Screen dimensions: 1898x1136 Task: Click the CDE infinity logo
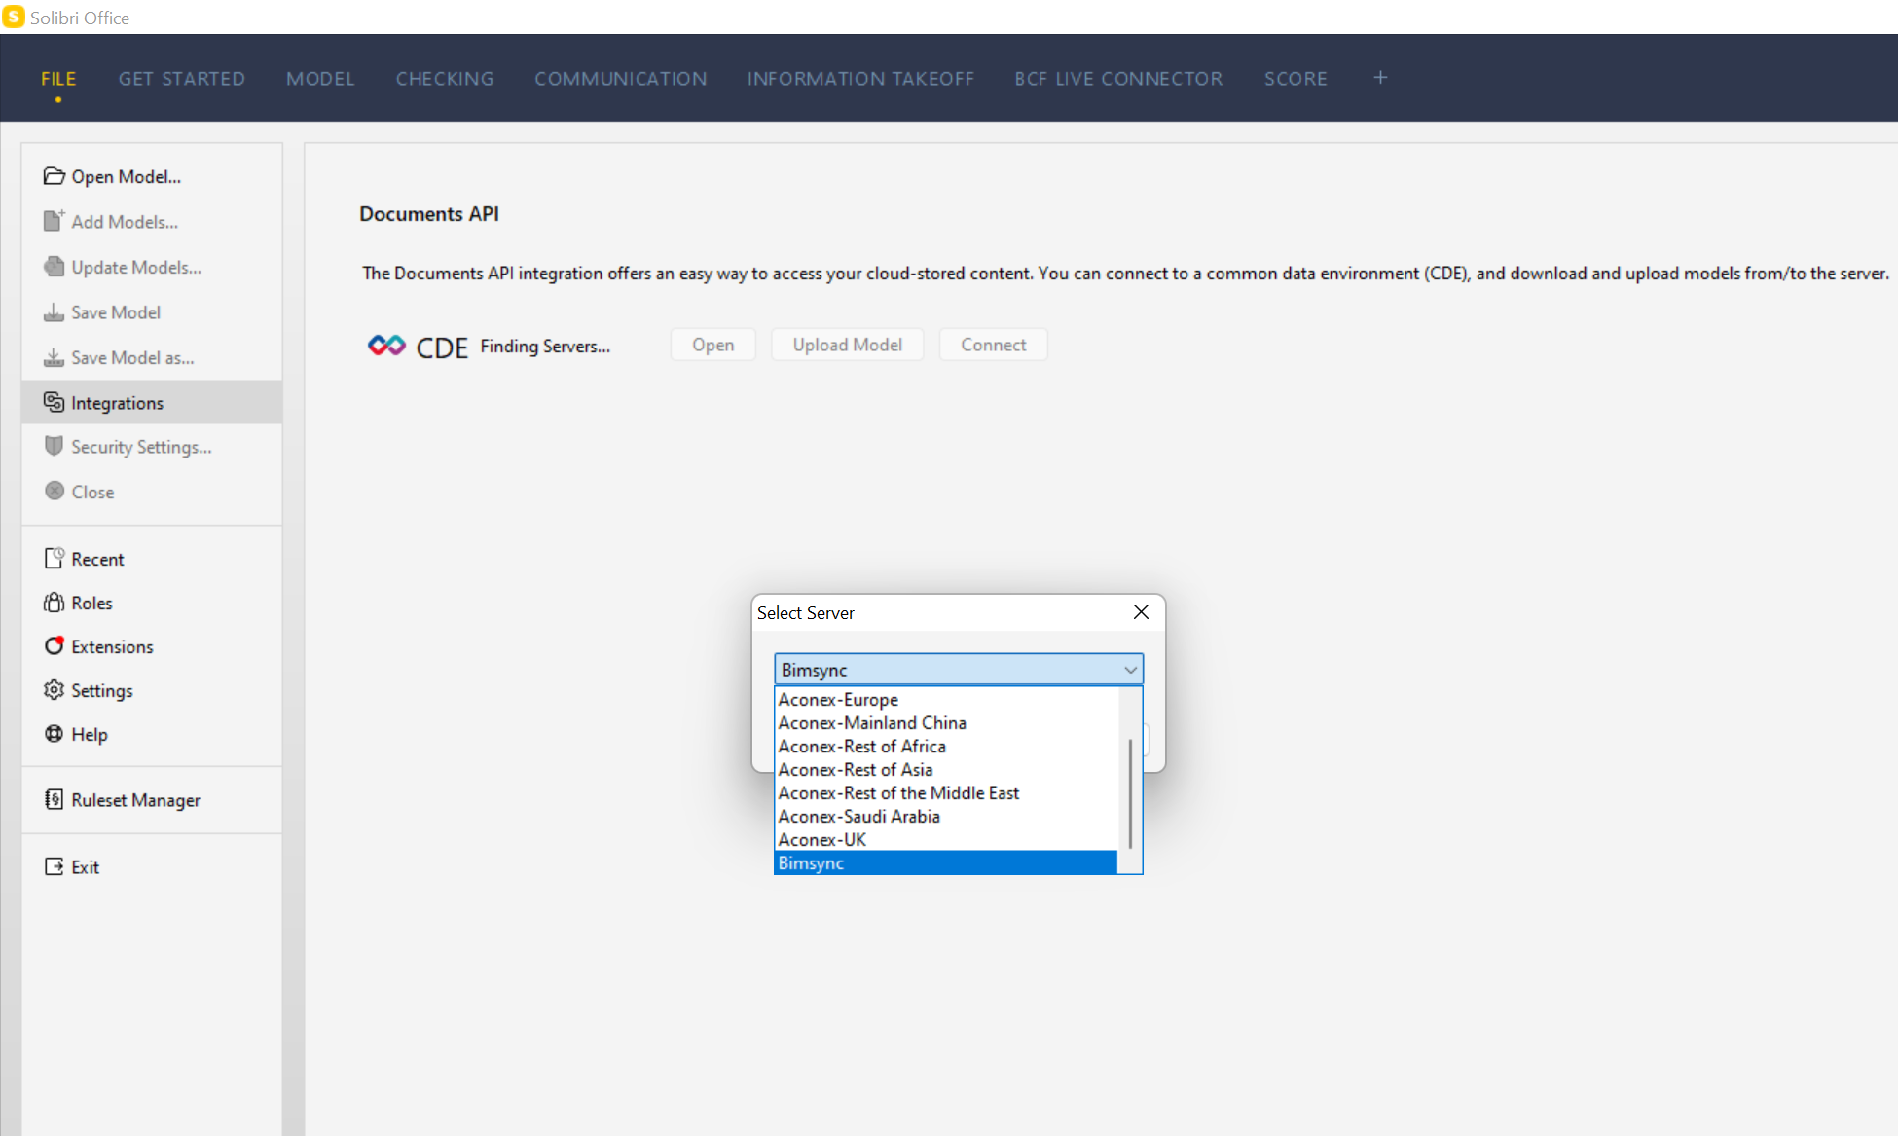click(x=386, y=346)
